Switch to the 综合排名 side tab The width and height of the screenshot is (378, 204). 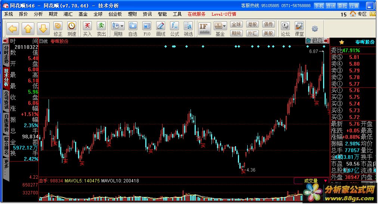6,146
